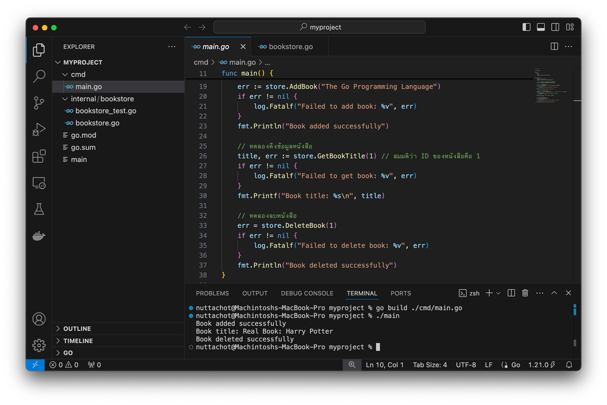The width and height of the screenshot is (607, 405).
Task: Open the Run and Debug panel
Action: (39, 129)
